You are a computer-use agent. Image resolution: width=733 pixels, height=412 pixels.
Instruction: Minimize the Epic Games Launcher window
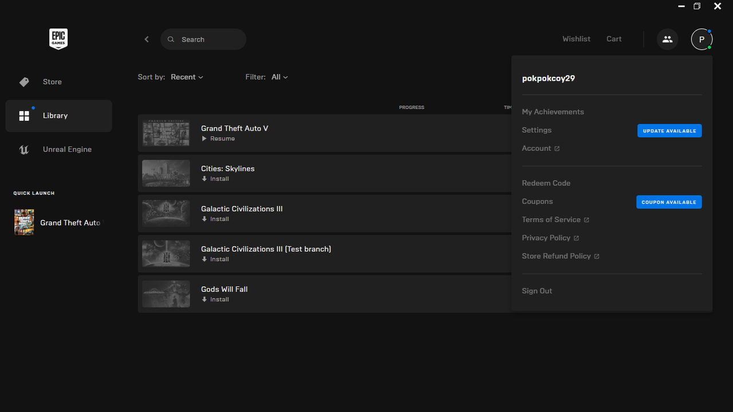pos(681,6)
